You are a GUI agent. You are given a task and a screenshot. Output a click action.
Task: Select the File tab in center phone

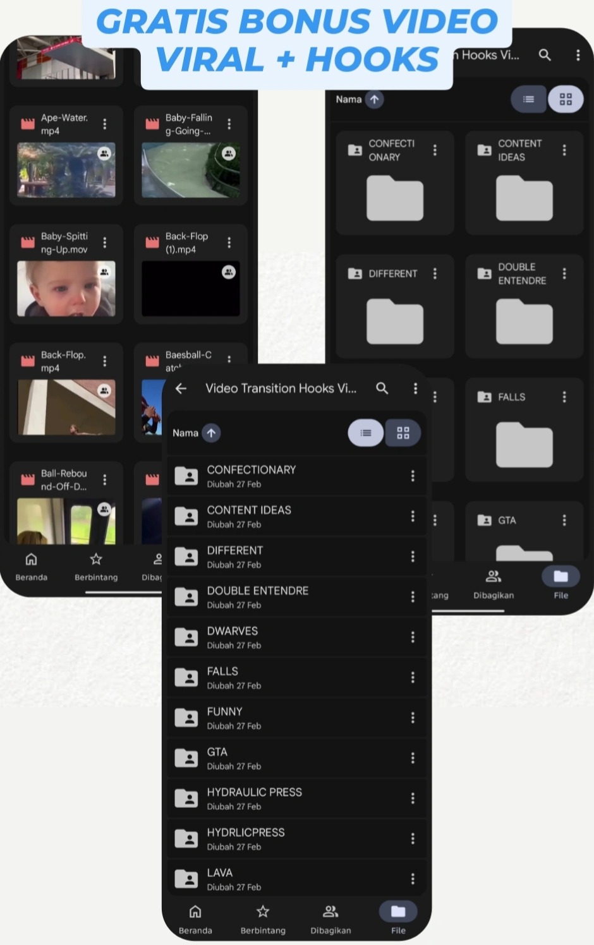coord(398,912)
